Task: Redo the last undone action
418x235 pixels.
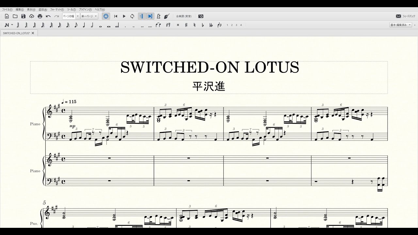Action: tap(56, 16)
